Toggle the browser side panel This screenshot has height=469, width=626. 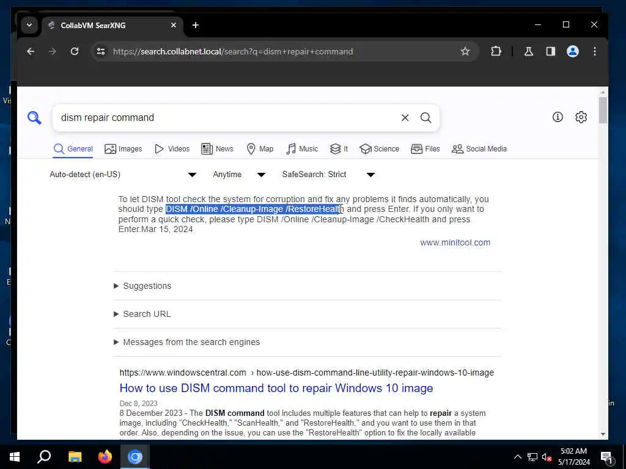[551, 51]
